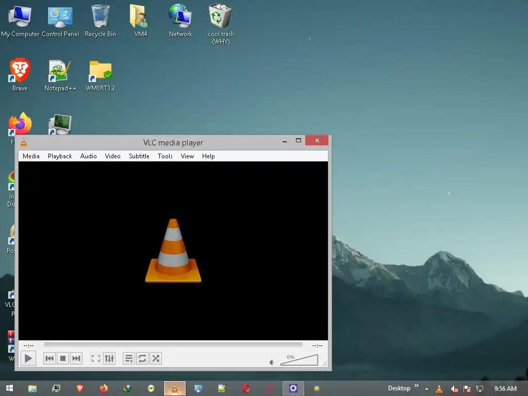Open Opera from the taskbar
This screenshot has width=528, height=396.
pyautogui.click(x=246, y=388)
